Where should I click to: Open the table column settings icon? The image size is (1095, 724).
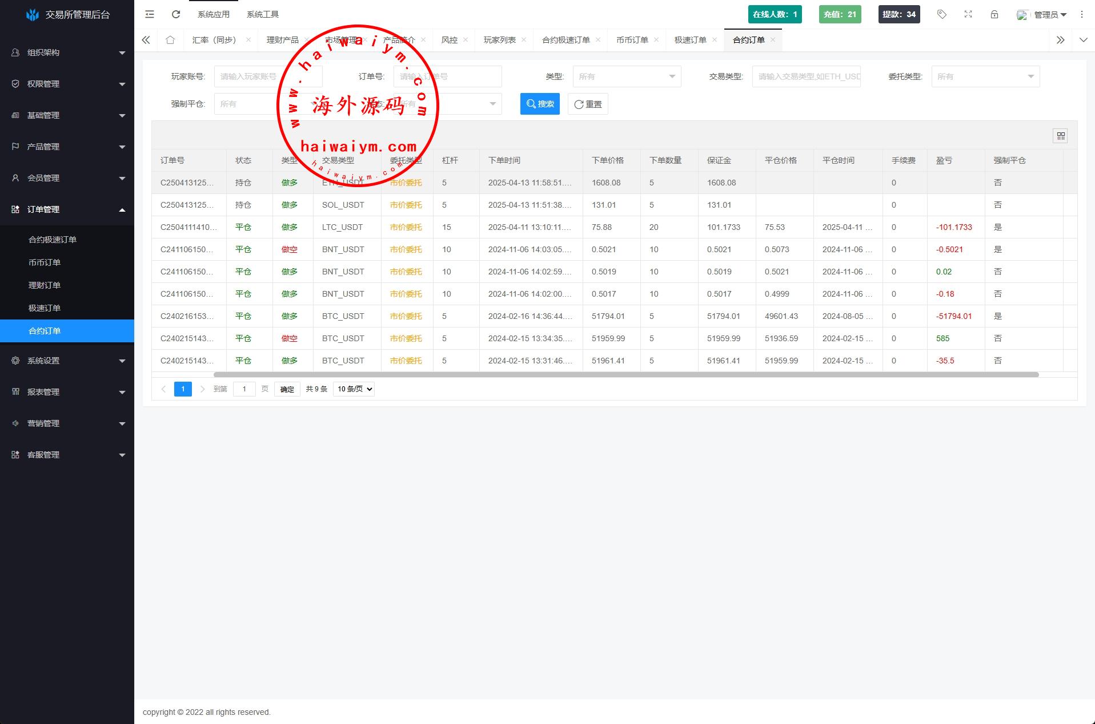click(1061, 136)
